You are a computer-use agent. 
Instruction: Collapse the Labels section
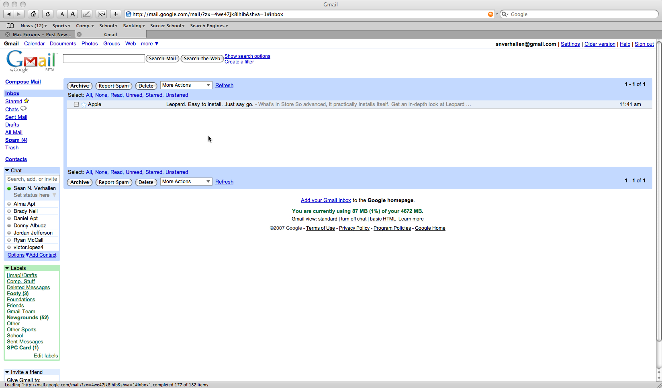pyautogui.click(x=7, y=268)
